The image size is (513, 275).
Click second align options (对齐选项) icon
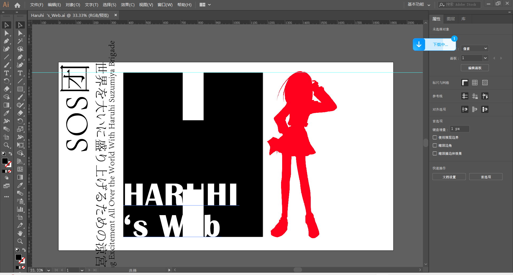[475, 109]
